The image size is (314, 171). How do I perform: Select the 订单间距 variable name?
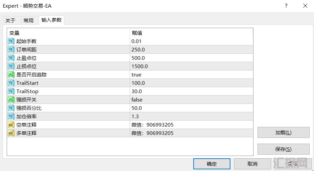(26, 50)
